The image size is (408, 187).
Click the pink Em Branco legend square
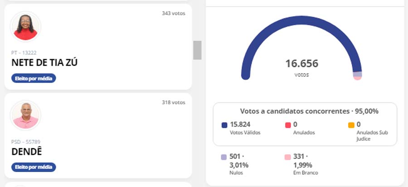click(x=287, y=157)
